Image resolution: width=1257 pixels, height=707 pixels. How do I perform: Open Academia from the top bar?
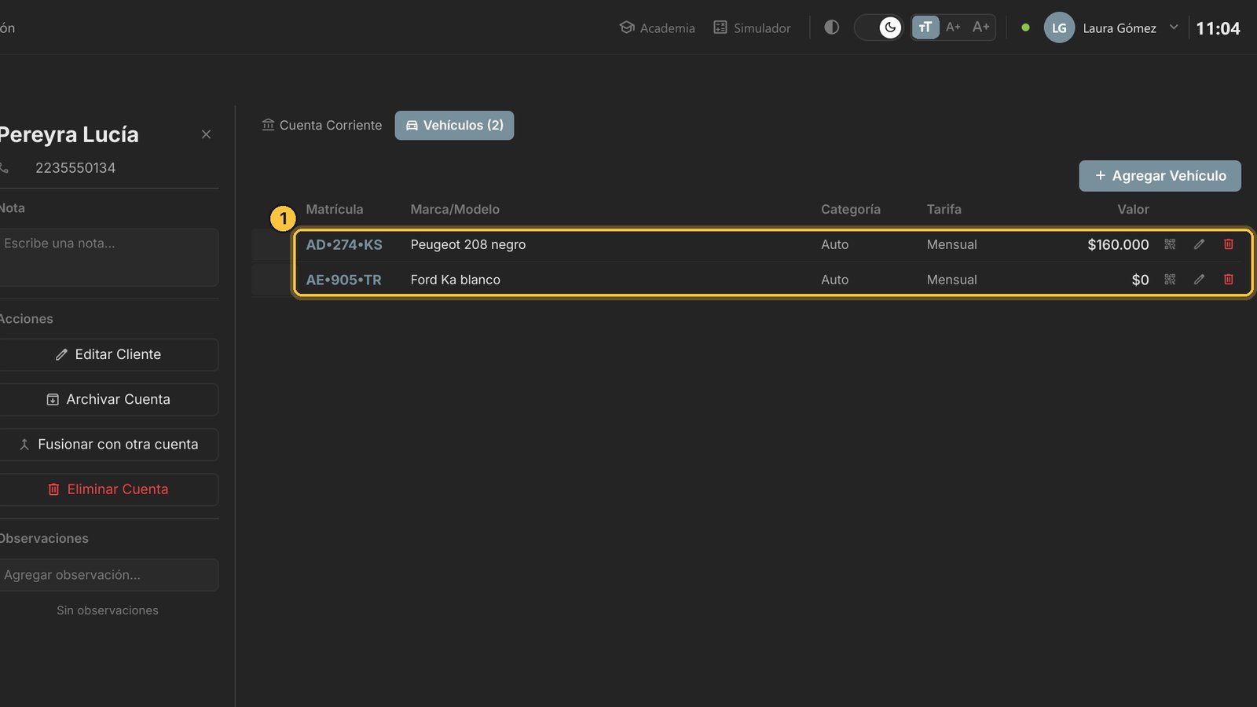(x=657, y=27)
